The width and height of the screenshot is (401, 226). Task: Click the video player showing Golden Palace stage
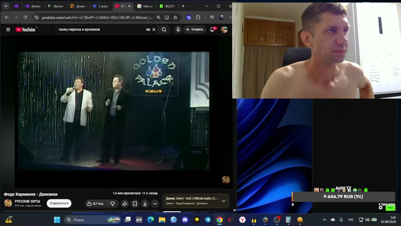click(x=113, y=111)
